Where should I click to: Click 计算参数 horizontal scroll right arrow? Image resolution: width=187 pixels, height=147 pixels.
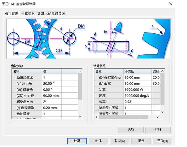pyautogui.click(x=158, y=117)
